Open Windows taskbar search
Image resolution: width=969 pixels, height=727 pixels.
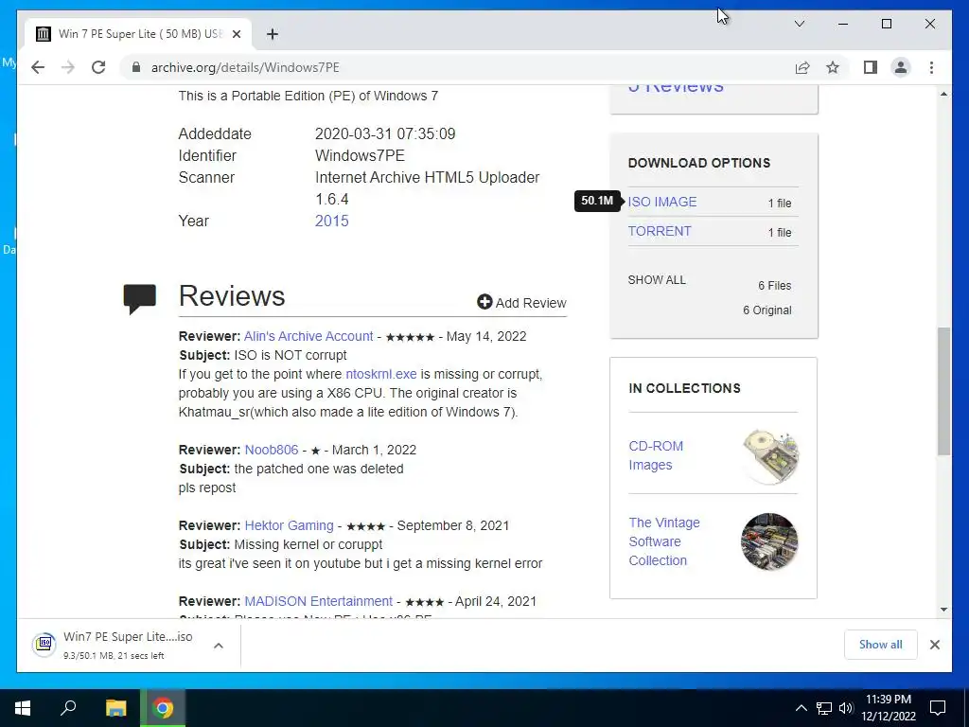coord(68,708)
